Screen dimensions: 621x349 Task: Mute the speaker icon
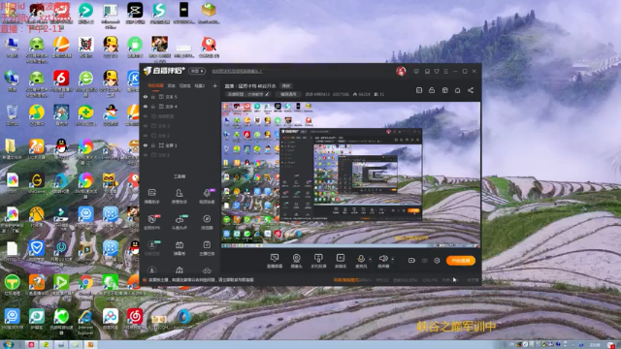pos(383,259)
